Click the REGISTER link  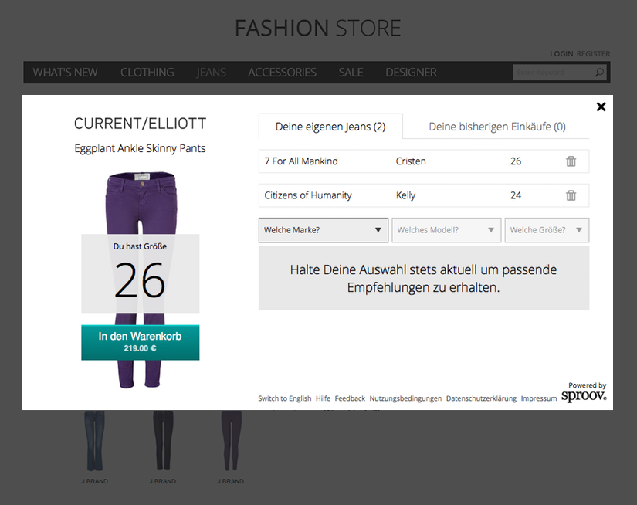593,53
